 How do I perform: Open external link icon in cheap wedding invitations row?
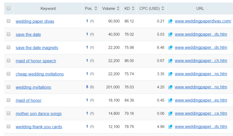170,74
